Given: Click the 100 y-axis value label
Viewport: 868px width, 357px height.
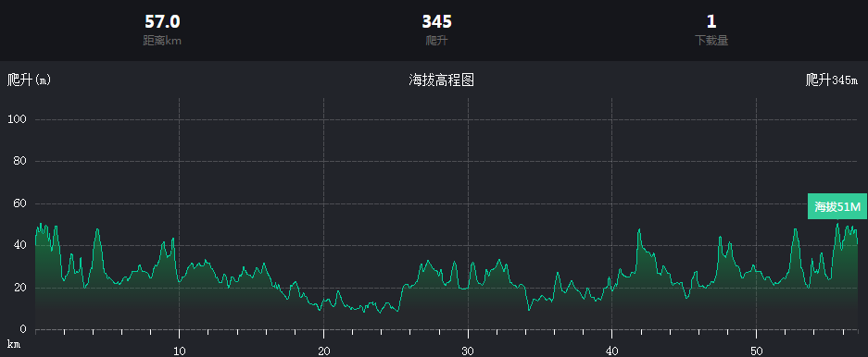Looking at the screenshot, I should point(17,119).
